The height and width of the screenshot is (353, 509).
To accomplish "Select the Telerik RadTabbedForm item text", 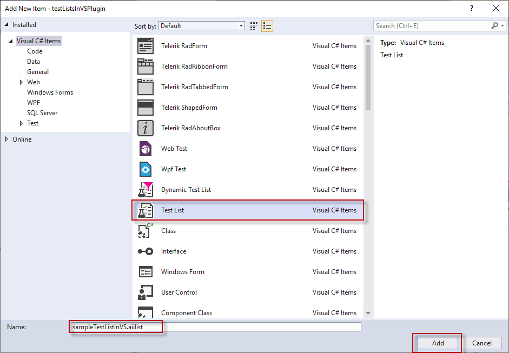I will point(195,87).
